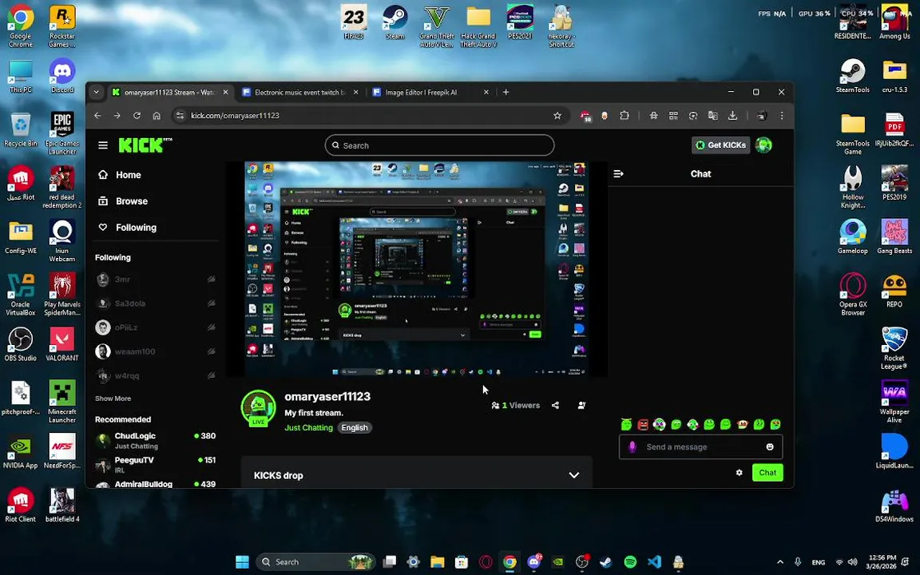Click the KICK logo
This screenshot has height=575, width=920.
(141, 145)
